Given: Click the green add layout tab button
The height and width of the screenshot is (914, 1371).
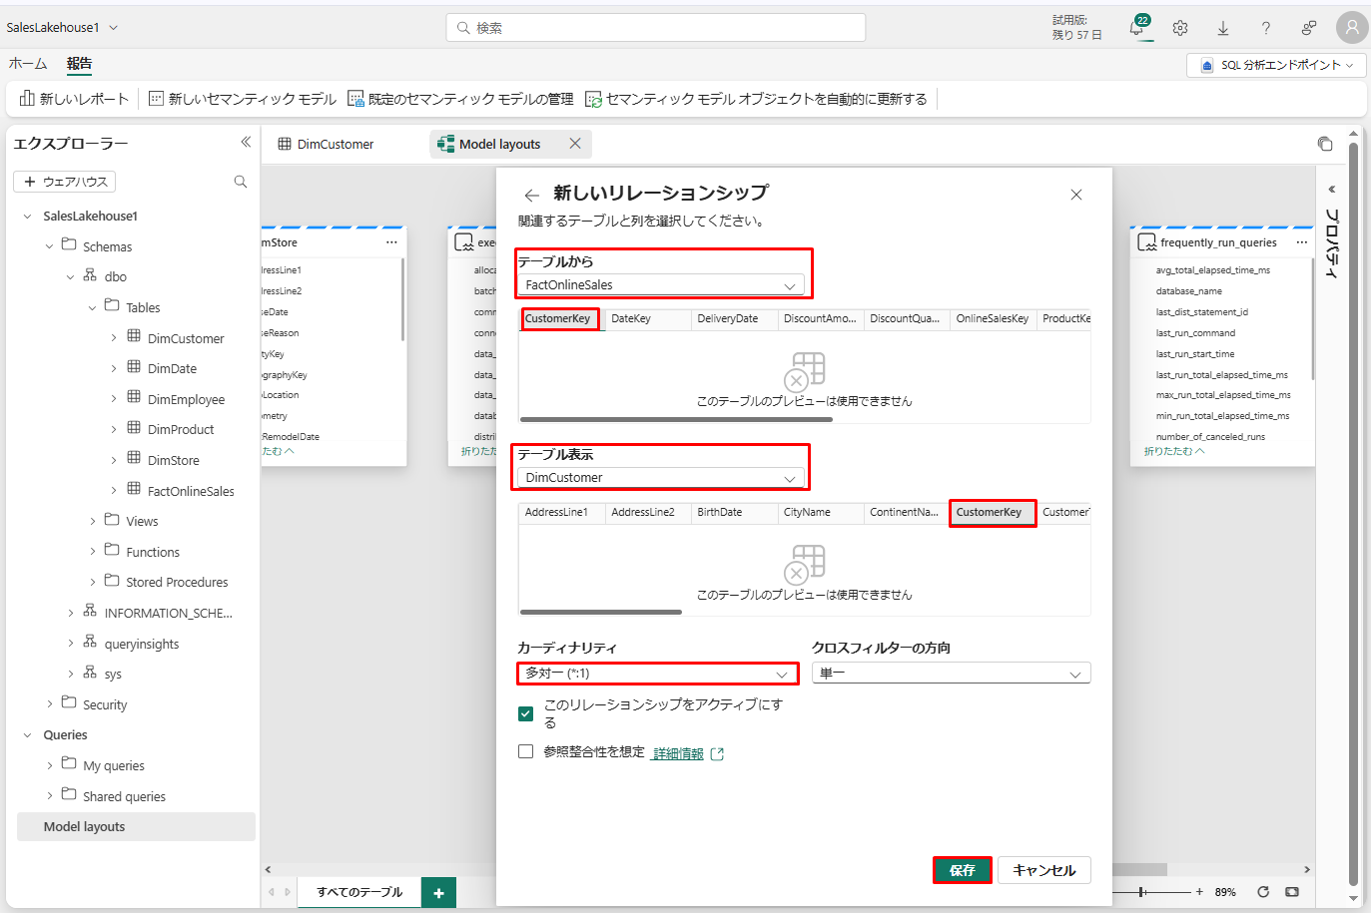Looking at the screenshot, I should point(438,892).
